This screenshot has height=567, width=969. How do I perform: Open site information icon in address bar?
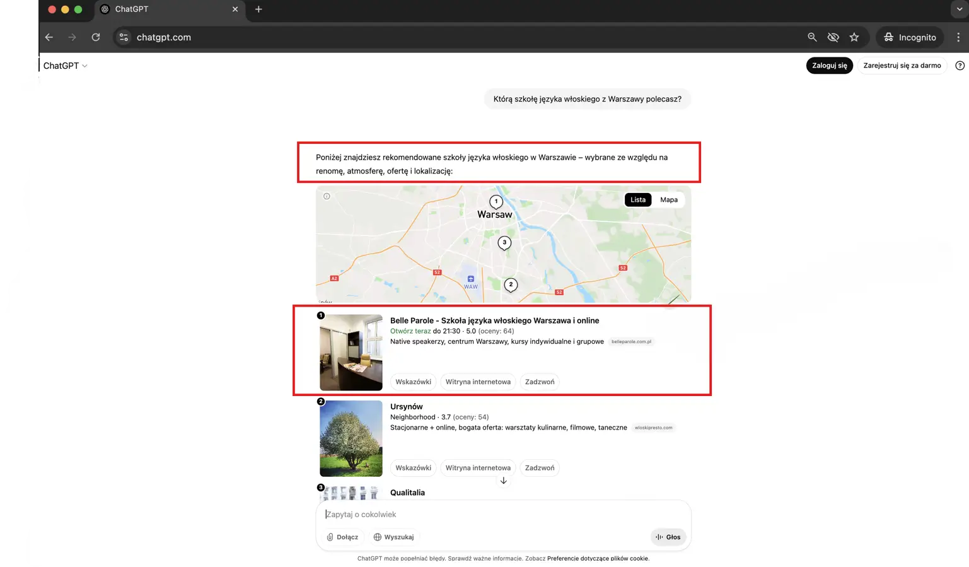coord(124,37)
